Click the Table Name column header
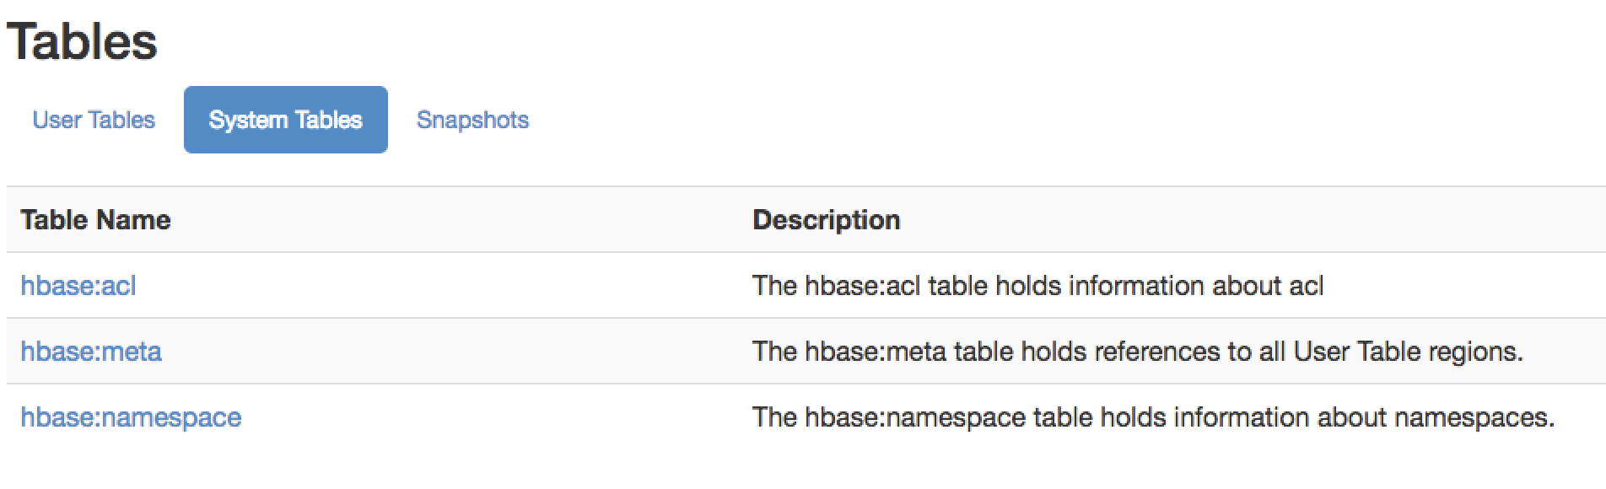Image resolution: width=1606 pixels, height=489 pixels. click(x=95, y=220)
